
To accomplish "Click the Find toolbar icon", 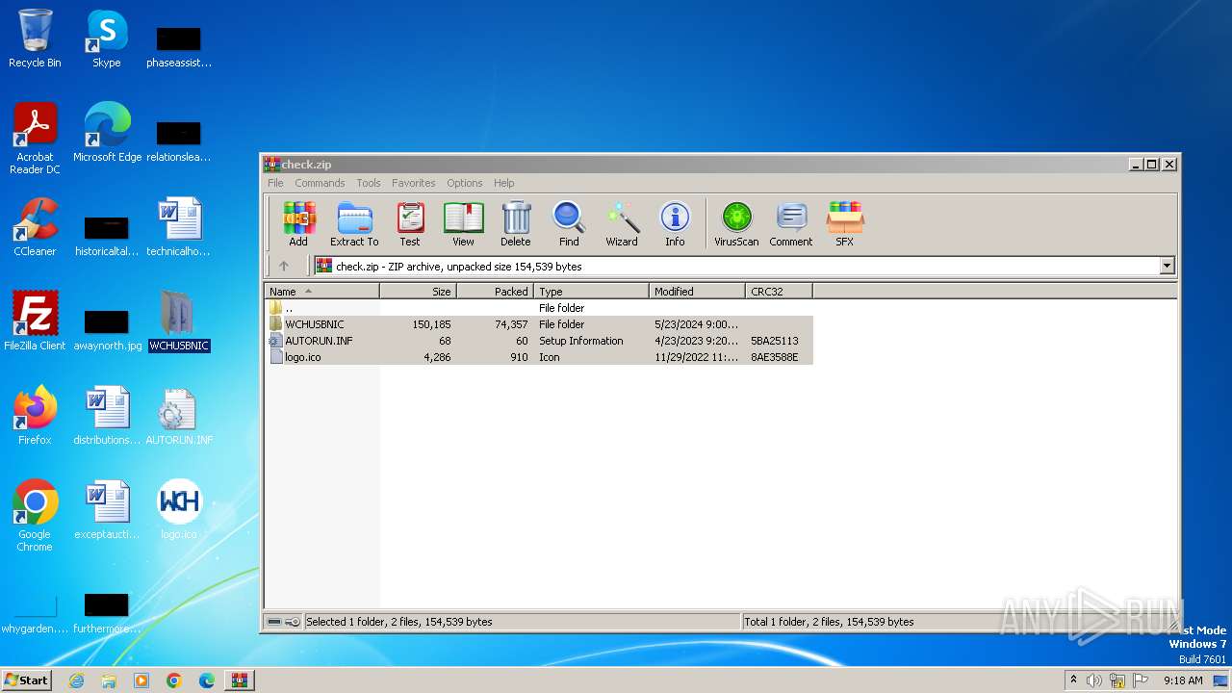I will click(x=569, y=224).
